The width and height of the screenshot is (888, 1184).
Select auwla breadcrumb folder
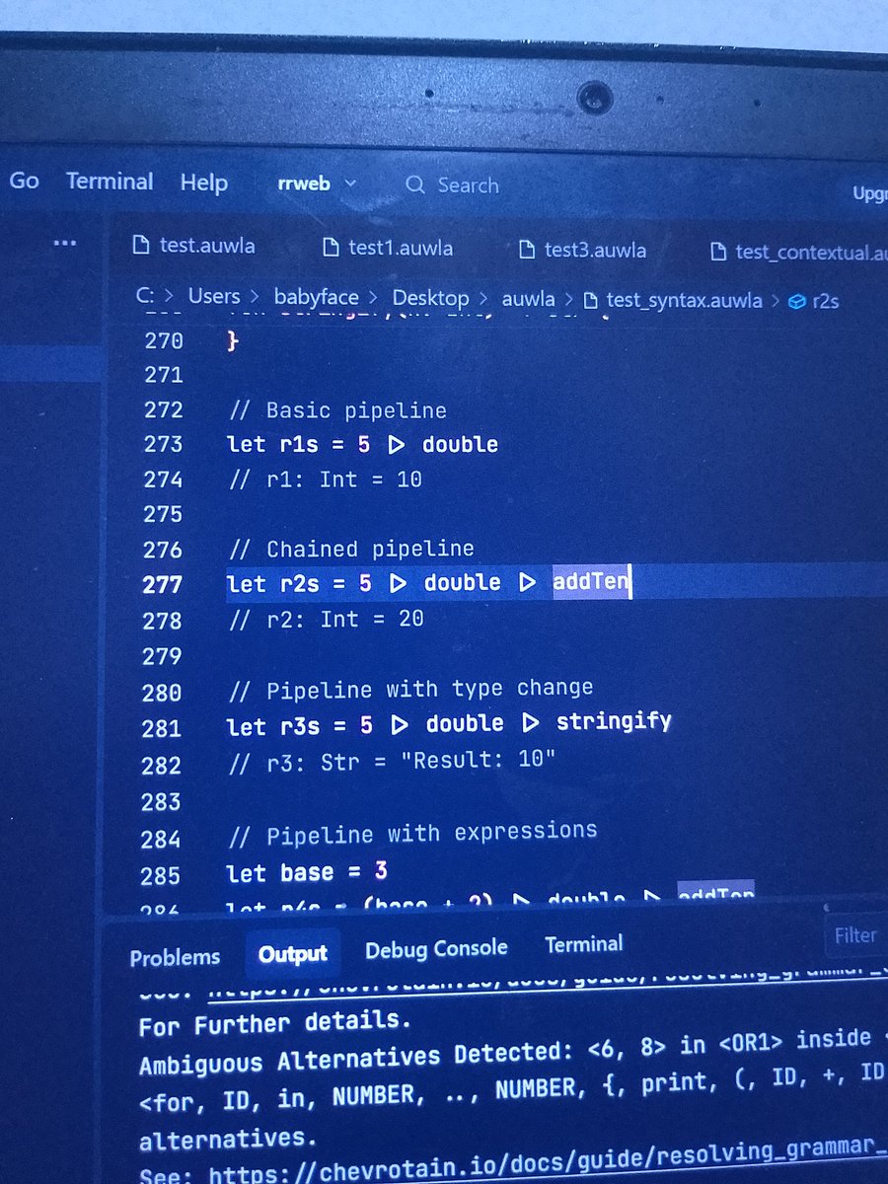point(528,299)
